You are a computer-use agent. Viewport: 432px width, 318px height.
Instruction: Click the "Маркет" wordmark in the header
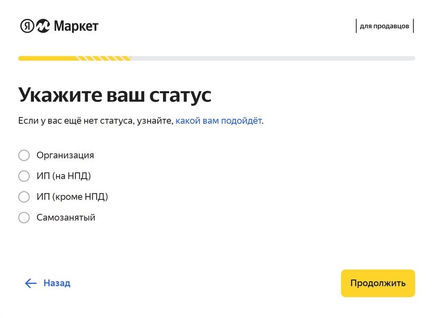pos(76,26)
